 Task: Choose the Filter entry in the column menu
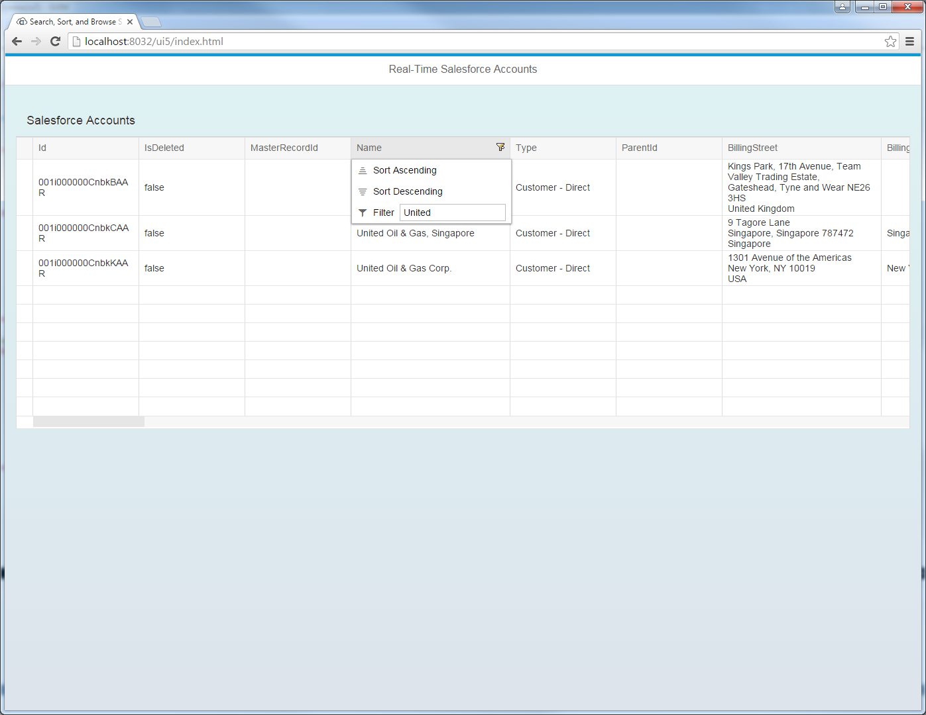coord(383,213)
